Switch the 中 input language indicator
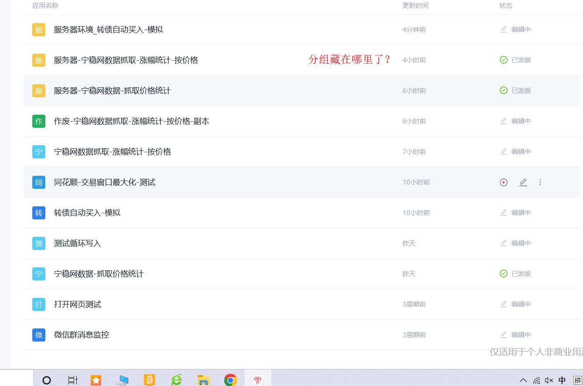 (x=562, y=380)
